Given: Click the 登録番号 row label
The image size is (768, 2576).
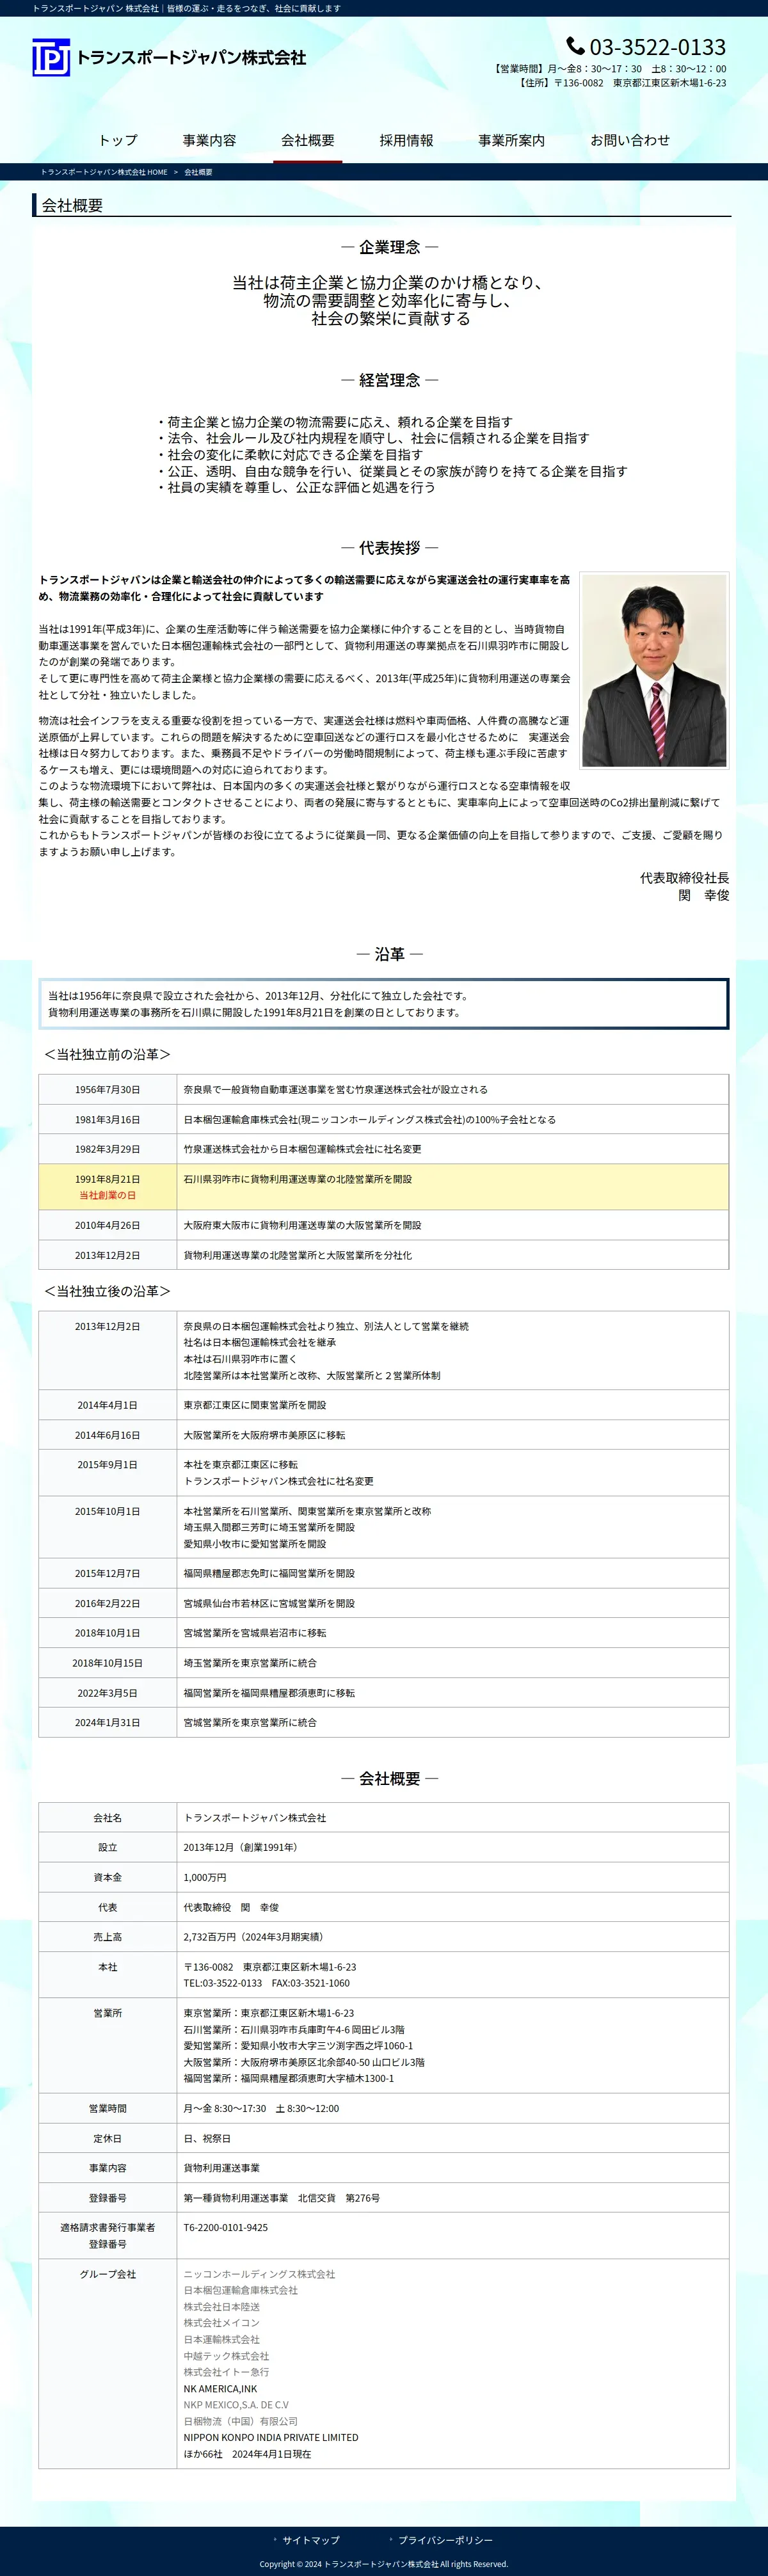Looking at the screenshot, I should [x=107, y=2198].
